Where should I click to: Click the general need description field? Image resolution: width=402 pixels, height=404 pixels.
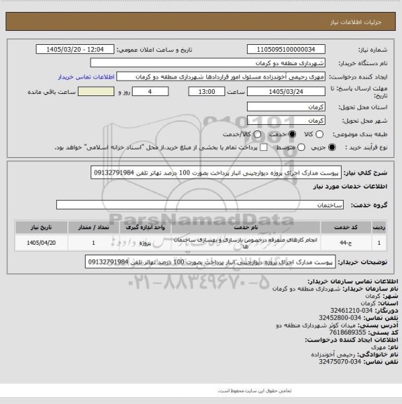[x=216, y=173]
